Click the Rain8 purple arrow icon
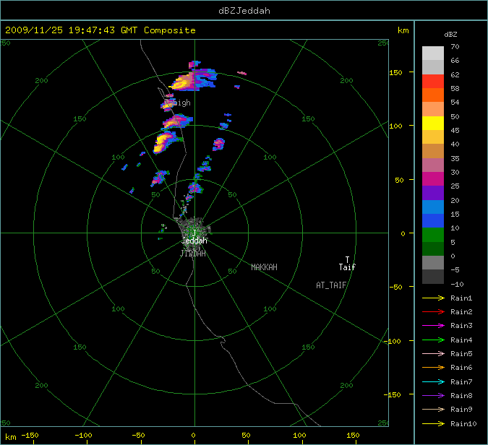This screenshot has height=445, width=488. (x=433, y=396)
